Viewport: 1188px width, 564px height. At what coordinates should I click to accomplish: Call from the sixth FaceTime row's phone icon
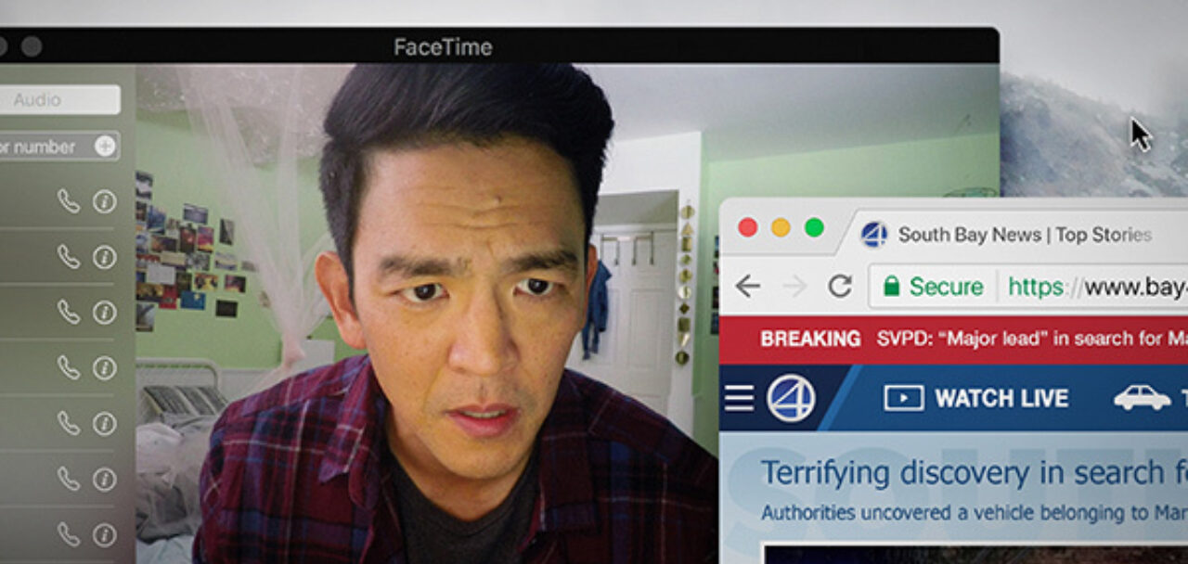[69, 479]
